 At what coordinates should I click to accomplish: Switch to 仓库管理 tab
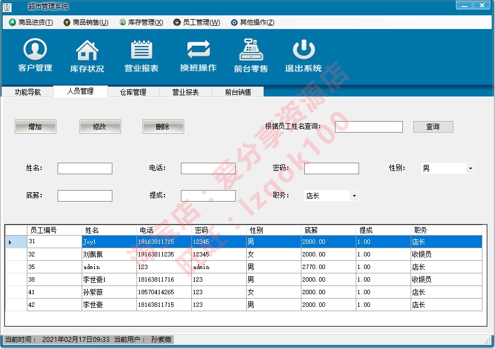click(133, 92)
